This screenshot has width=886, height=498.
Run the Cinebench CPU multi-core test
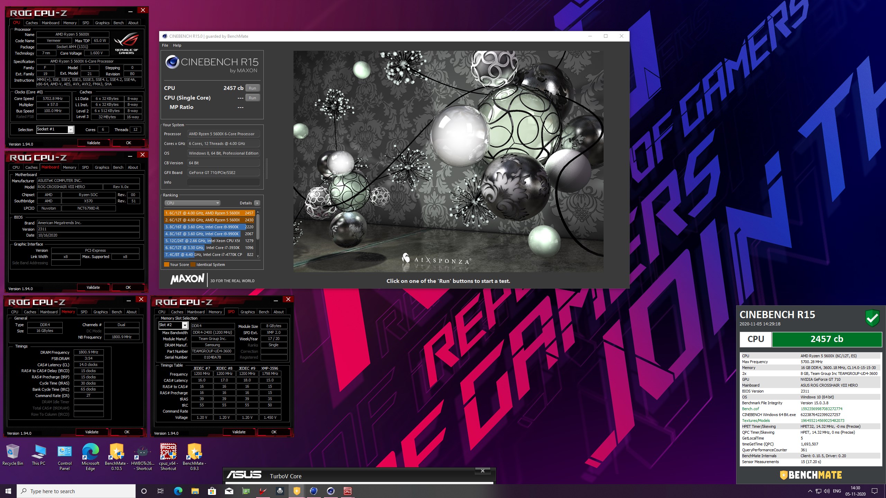click(x=253, y=88)
